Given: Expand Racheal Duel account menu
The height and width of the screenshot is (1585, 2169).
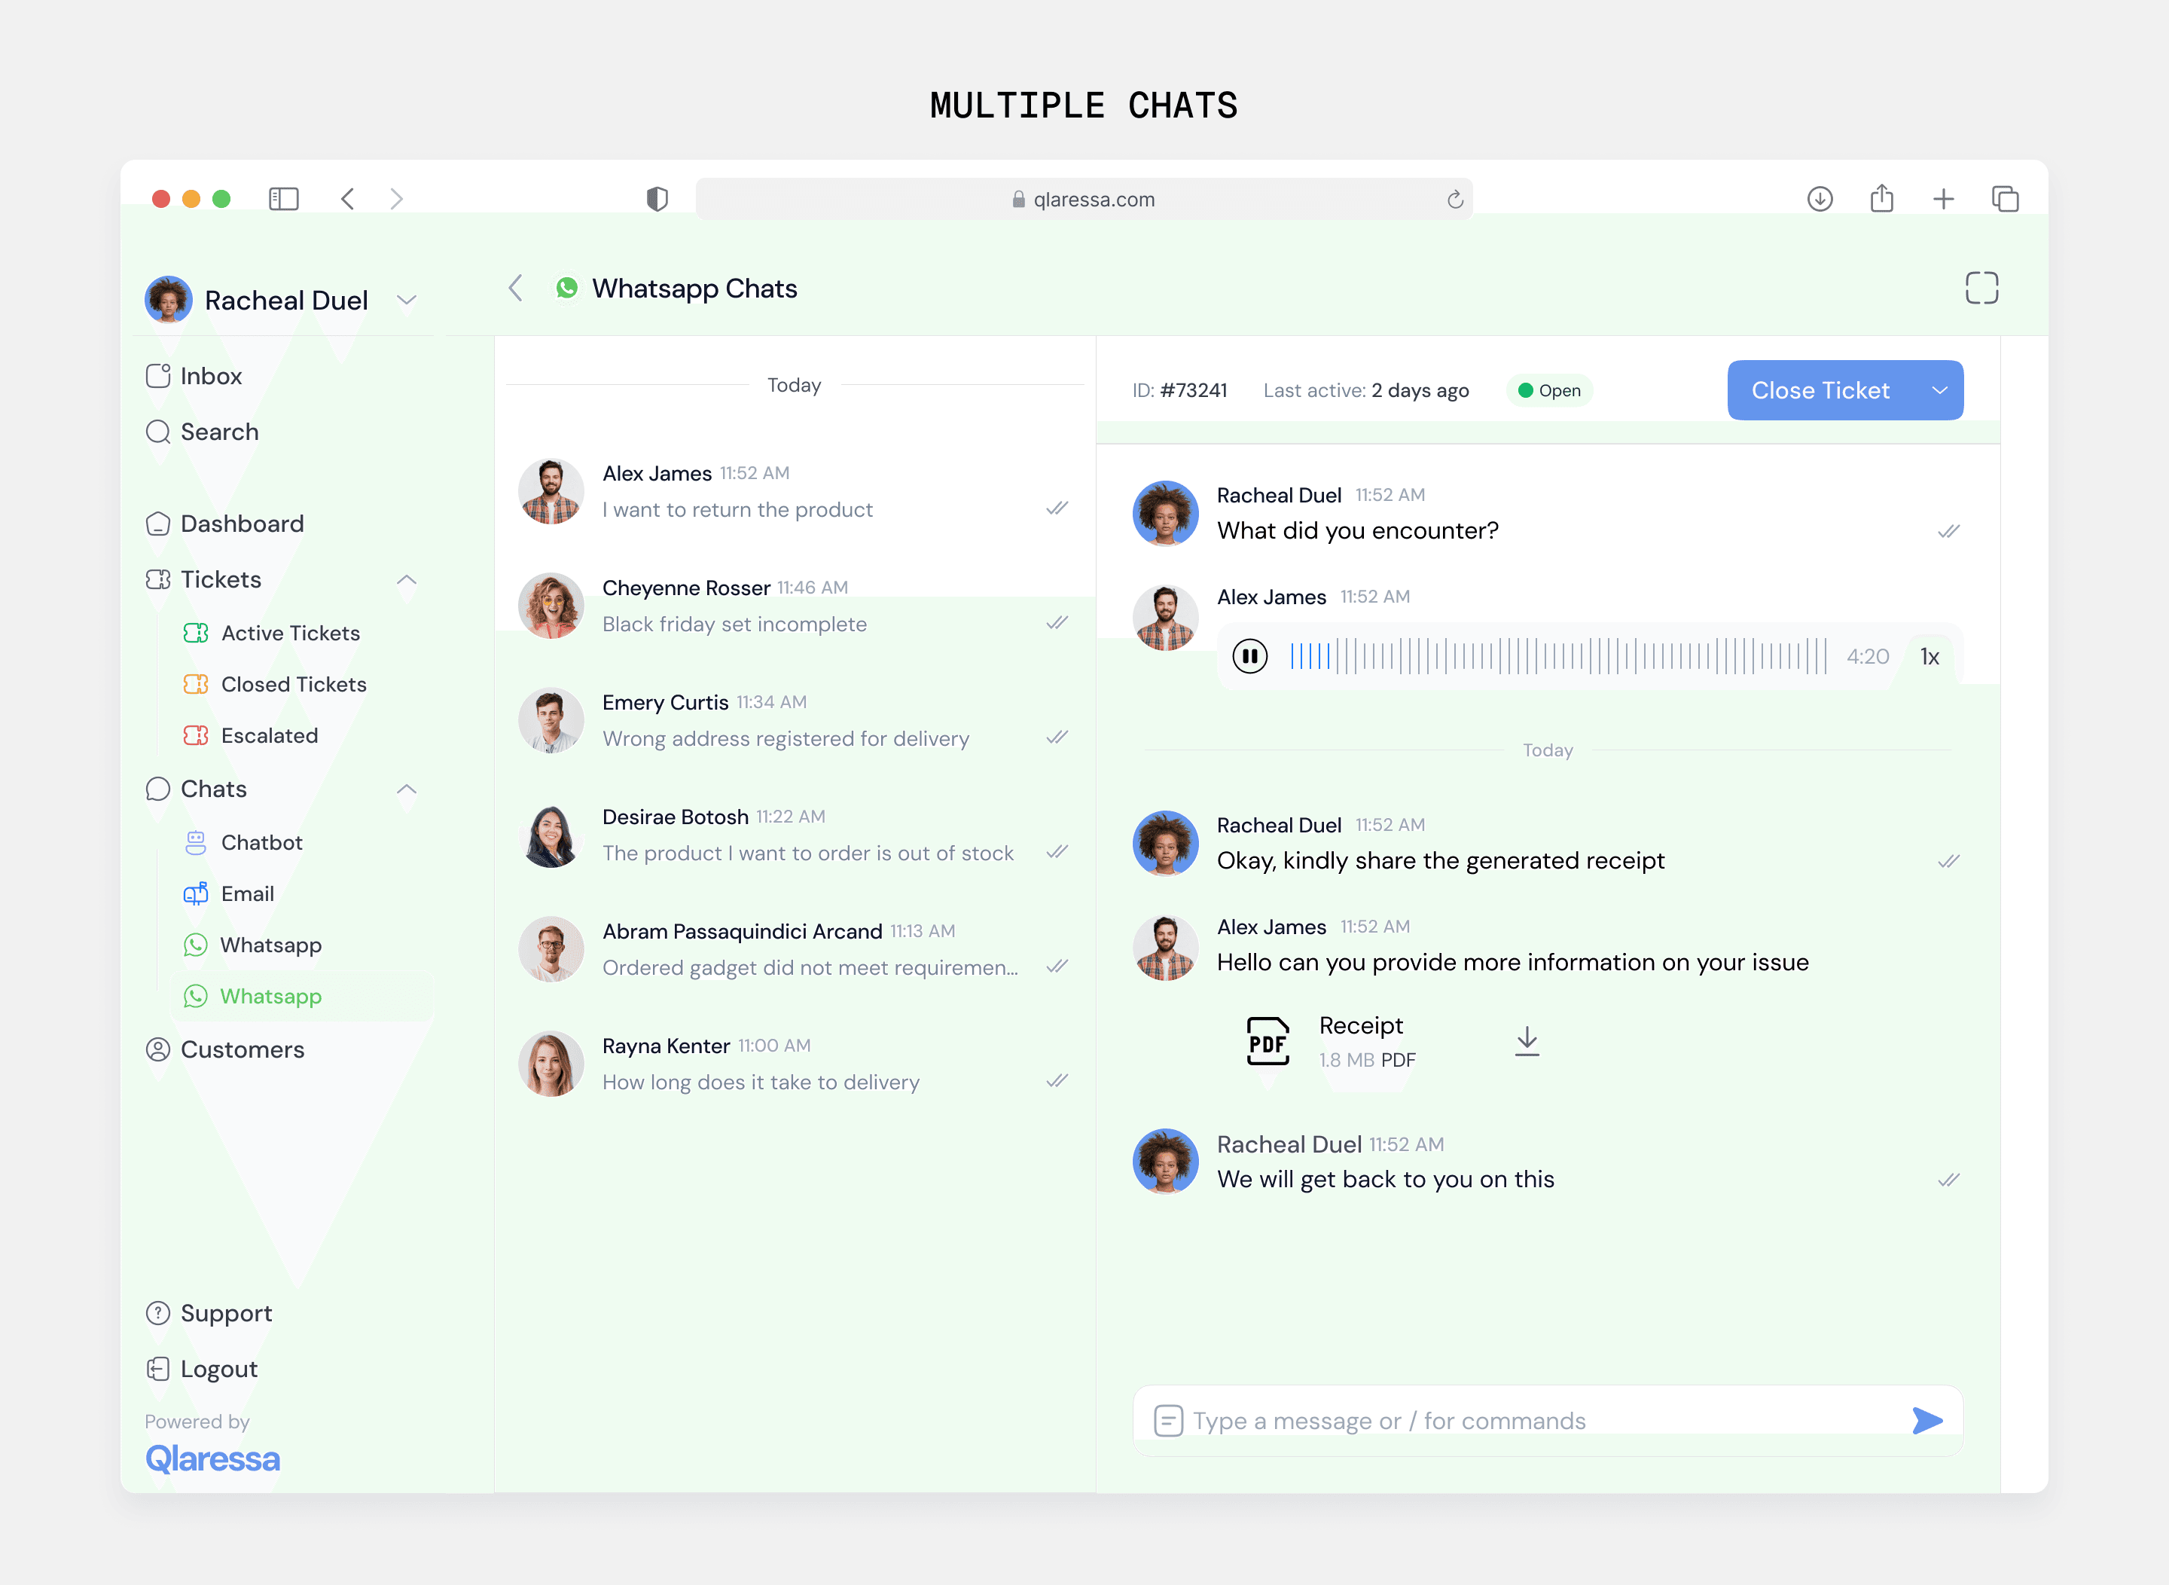Looking at the screenshot, I should [407, 301].
